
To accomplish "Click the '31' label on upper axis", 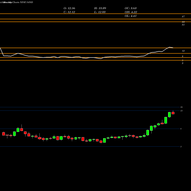I will (183, 25).
